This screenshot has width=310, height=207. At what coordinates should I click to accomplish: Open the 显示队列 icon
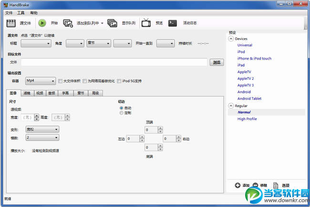point(112,23)
